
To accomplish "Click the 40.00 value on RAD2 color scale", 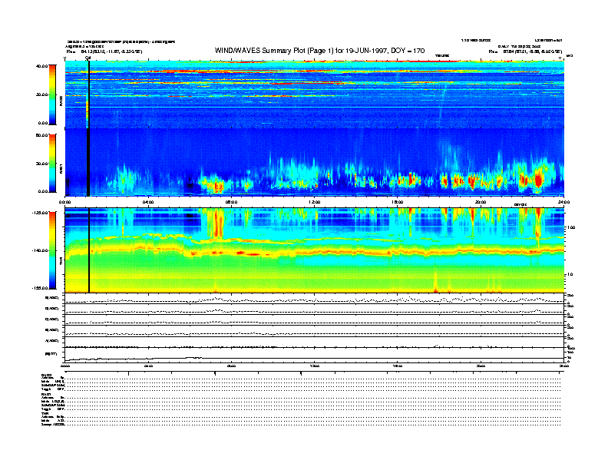I will point(42,66).
